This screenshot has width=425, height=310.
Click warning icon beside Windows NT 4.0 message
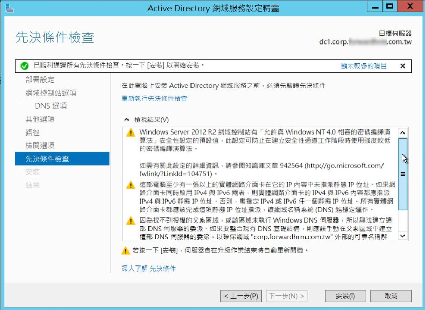(x=131, y=132)
